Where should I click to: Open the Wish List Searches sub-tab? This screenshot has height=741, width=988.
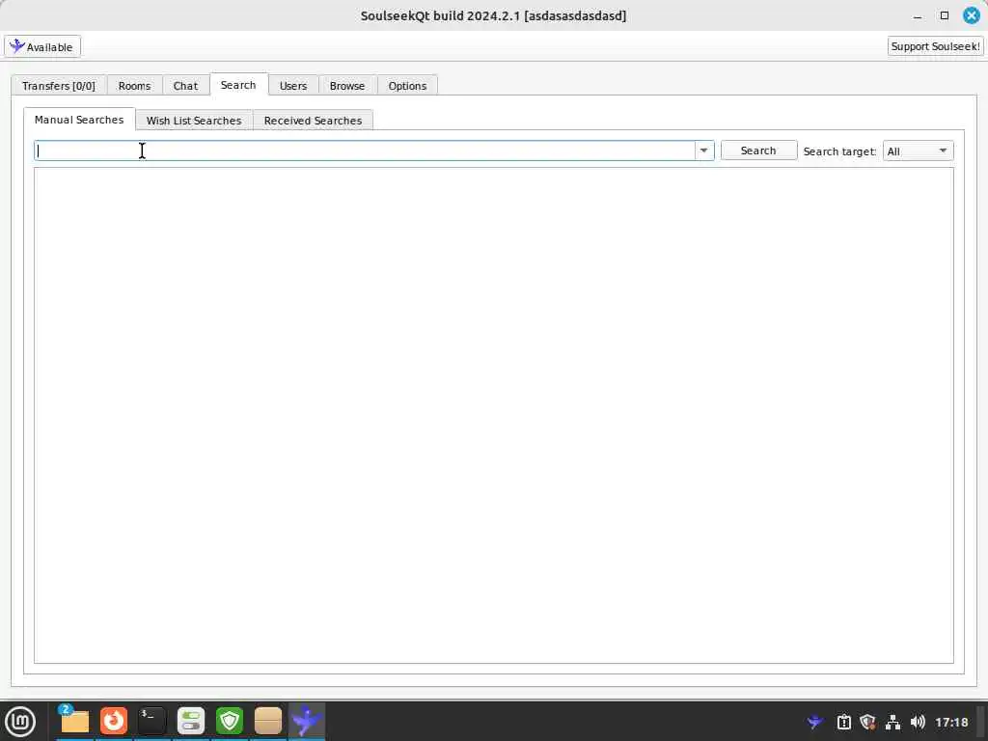tap(193, 121)
